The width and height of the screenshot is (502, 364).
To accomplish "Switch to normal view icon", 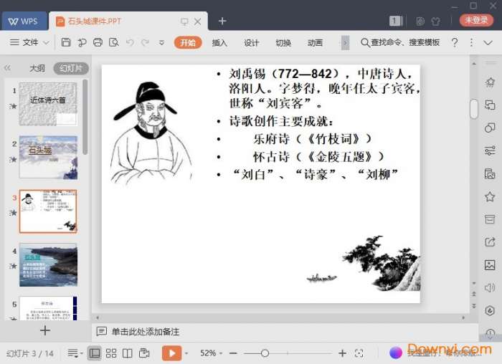I will 95,353.
